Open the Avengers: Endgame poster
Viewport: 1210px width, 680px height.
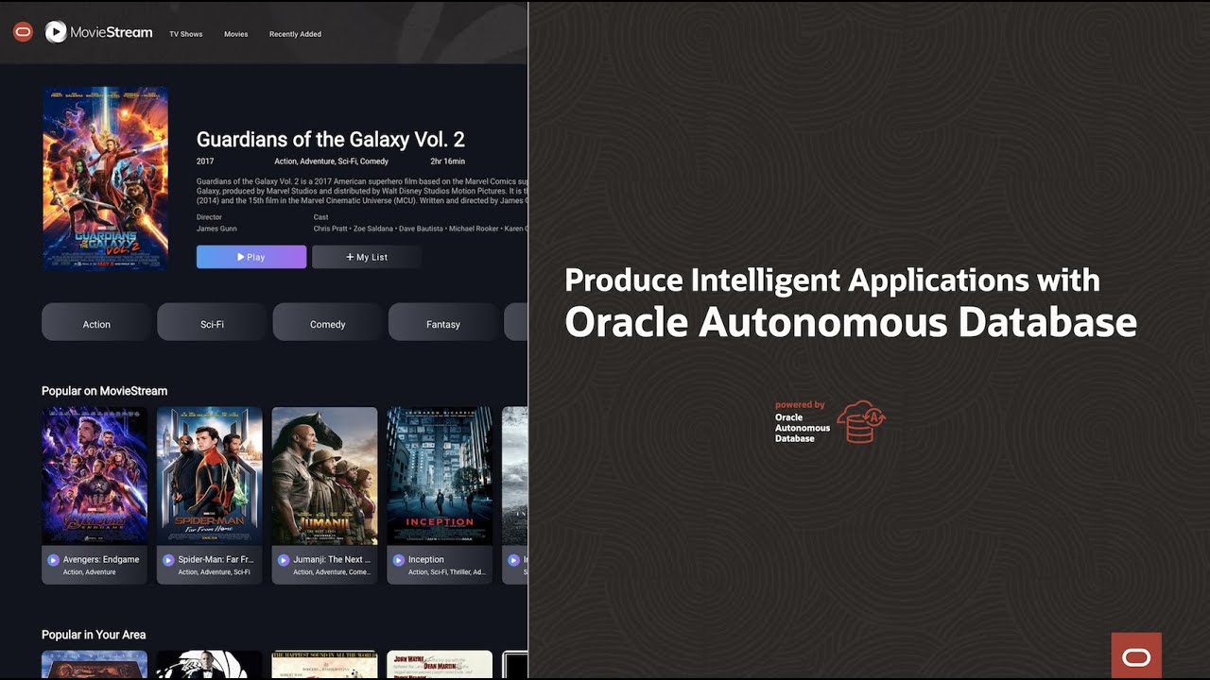[95, 476]
